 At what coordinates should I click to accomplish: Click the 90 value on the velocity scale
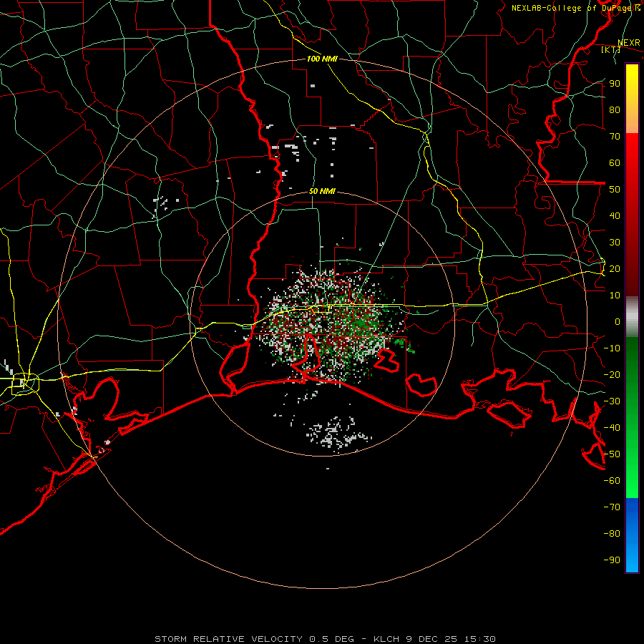(x=615, y=84)
